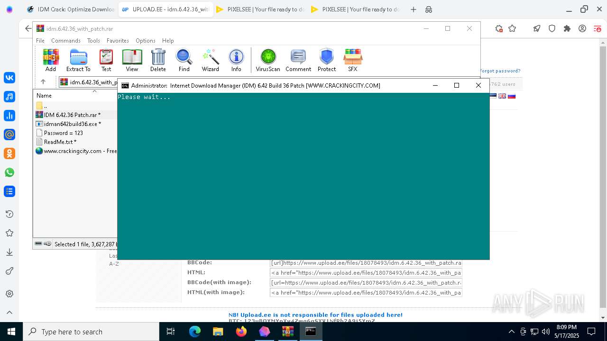Open the Tools menu

tap(93, 41)
